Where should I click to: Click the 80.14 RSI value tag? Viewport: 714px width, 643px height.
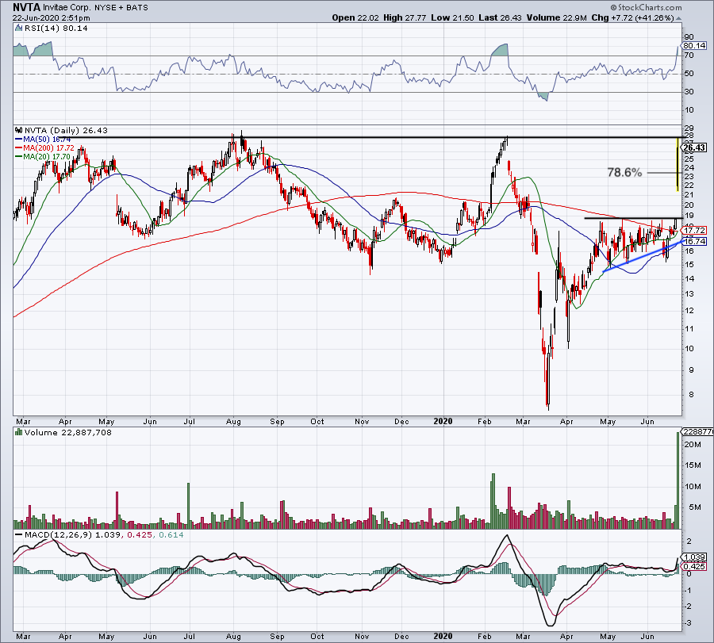pyautogui.click(x=693, y=46)
